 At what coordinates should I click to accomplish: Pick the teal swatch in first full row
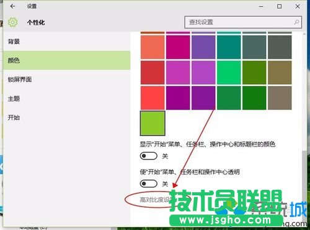tap(229, 47)
